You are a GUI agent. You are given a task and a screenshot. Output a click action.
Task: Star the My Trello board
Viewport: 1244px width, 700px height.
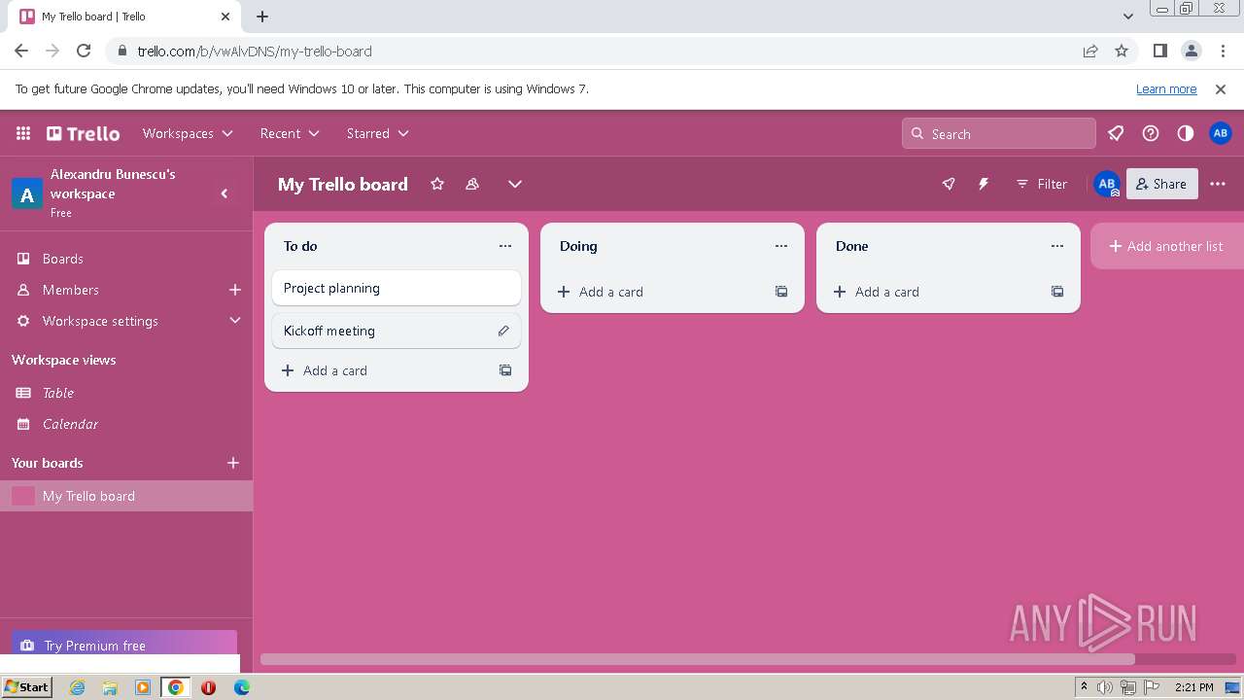[437, 184]
